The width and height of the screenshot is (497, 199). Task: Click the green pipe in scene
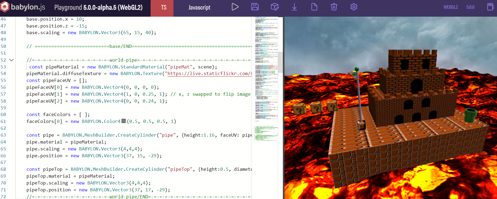[471, 115]
